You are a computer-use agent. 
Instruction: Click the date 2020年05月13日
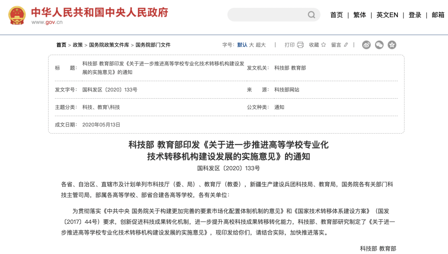tap(101, 125)
